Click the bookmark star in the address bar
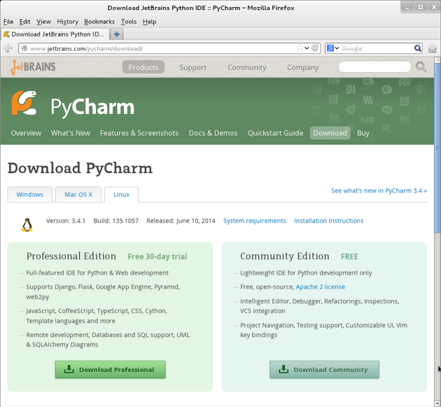The image size is (441, 407). (300, 48)
